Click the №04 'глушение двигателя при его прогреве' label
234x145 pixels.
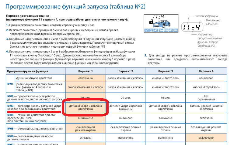[31, 118]
